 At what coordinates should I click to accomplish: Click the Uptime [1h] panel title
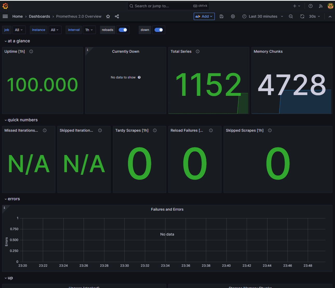[15, 51]
